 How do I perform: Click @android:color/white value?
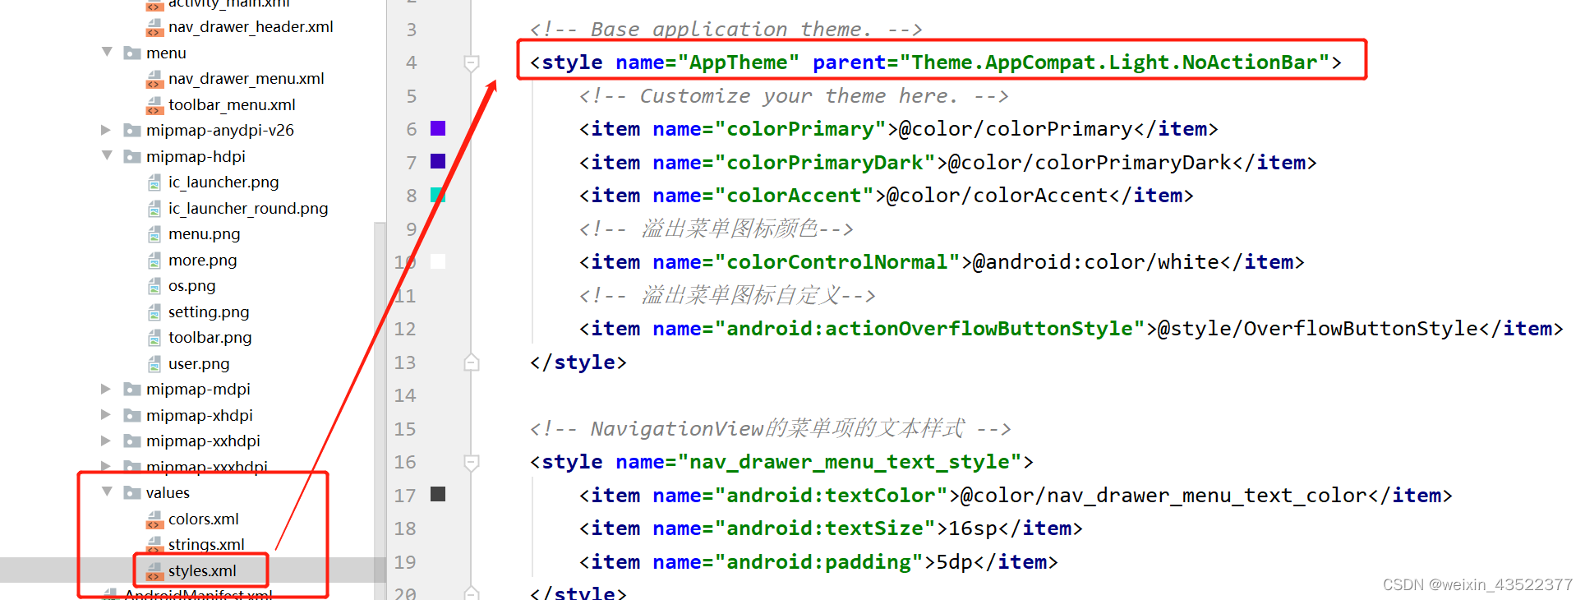(x=1096, y=262)
